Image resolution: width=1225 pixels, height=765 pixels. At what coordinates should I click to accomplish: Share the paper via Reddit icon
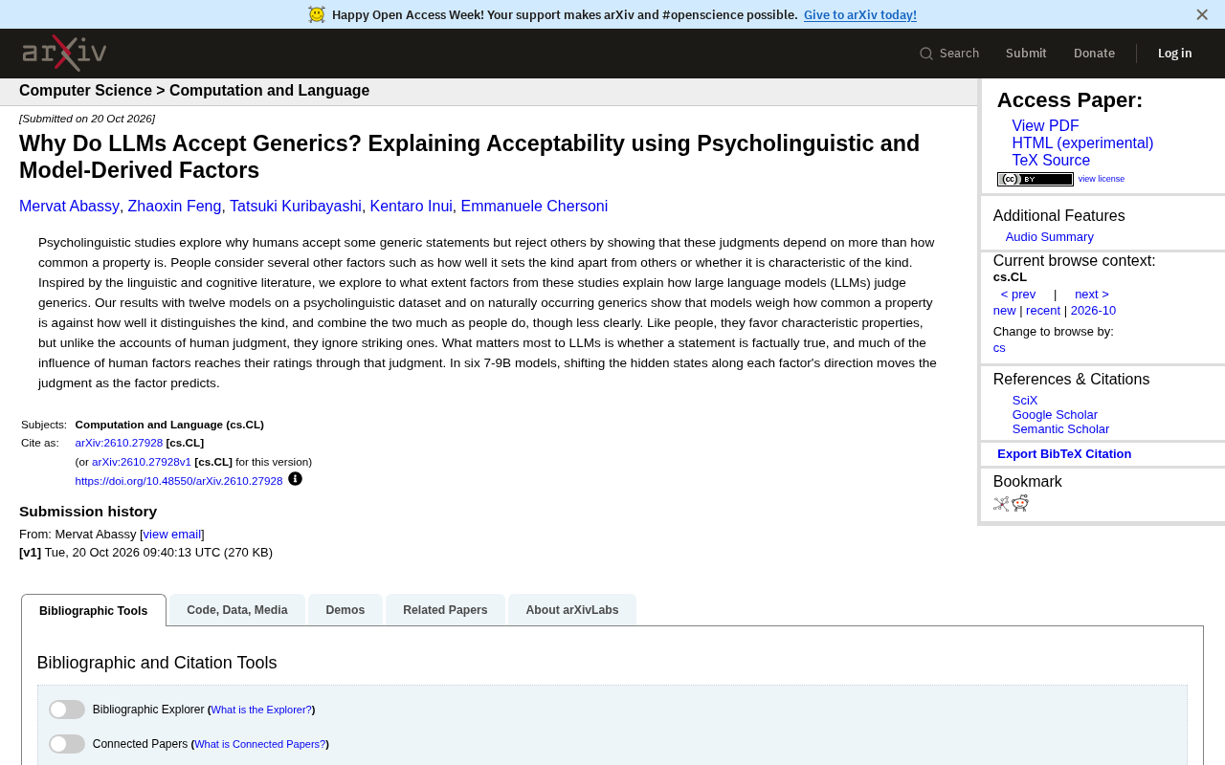(1020, 504)
